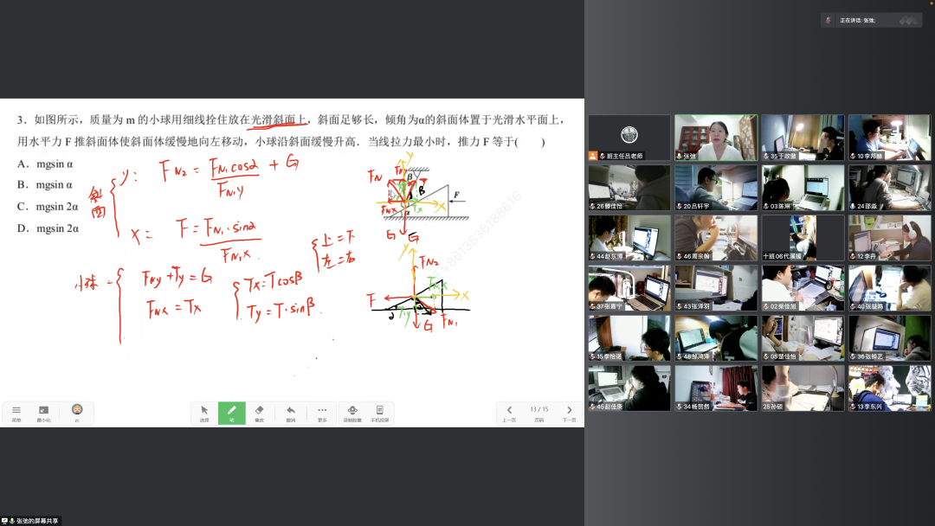Select video tile of 45赵佳庚

(x=629, y=388)
